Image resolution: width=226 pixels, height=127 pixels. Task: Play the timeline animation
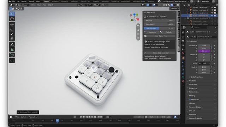pyautogui.click(x=89, y=117)
